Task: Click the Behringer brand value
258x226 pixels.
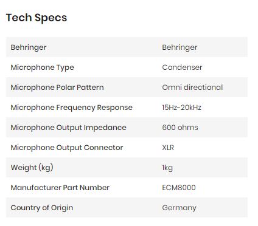Action: [180, 47]
